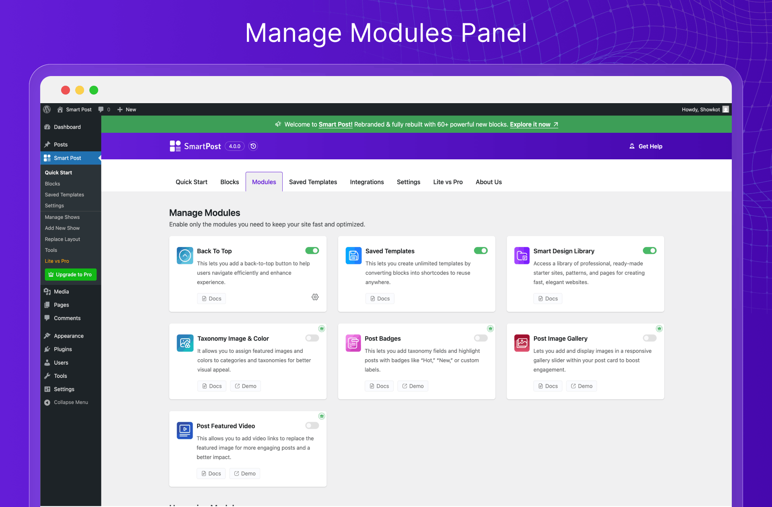The width and height of the screenshot is (772, 507).
Task: Click the Post Badges module icon
Action: (x=353, y=343)
